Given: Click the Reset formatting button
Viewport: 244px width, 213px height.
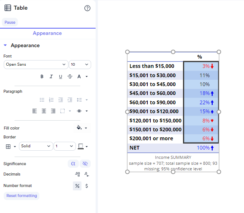Looking at the screenshot, I should coord(22,196).
